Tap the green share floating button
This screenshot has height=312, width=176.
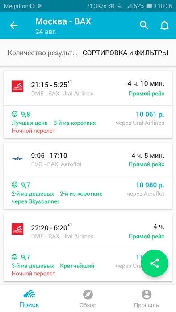tap(155, 263)
